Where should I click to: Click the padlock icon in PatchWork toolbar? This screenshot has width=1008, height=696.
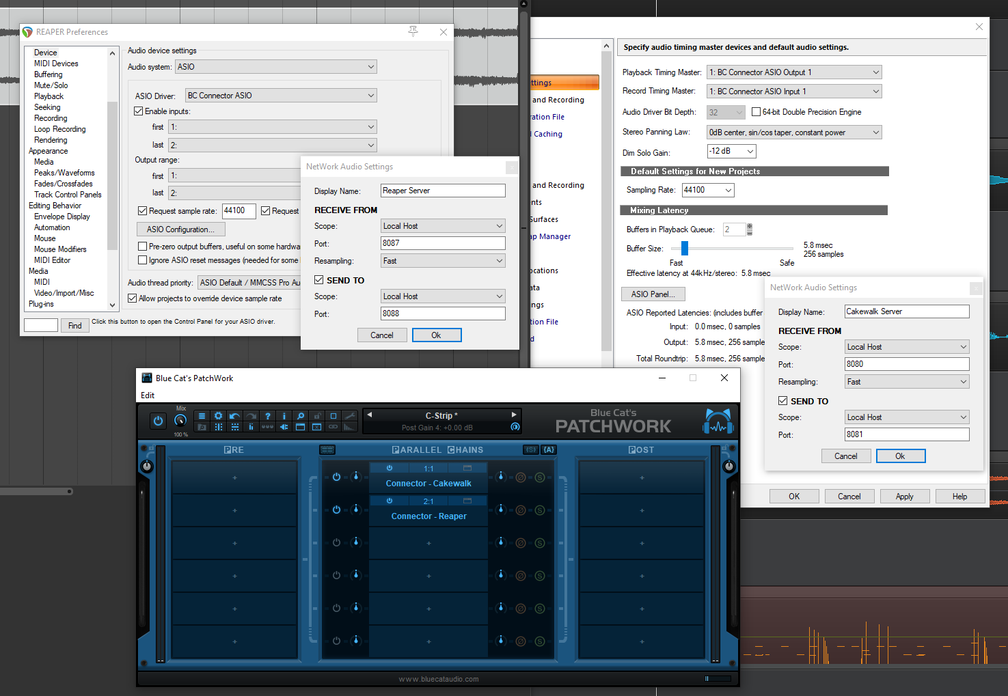(x=317, y=415)
